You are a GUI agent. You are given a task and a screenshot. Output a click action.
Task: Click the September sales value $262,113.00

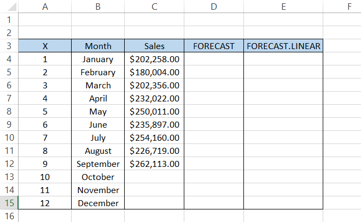pos(154,164)
